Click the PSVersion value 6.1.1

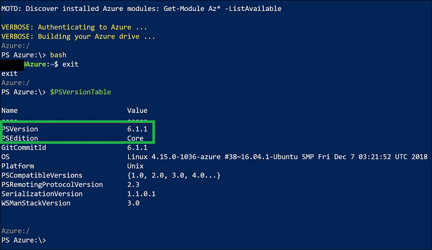click(137, 129)
